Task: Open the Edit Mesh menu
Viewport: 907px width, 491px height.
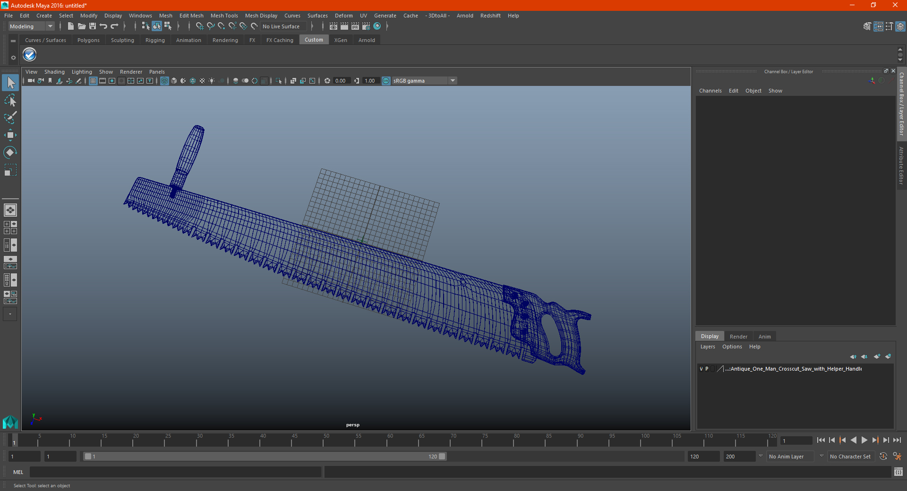Action: click(x=191, y=16)
